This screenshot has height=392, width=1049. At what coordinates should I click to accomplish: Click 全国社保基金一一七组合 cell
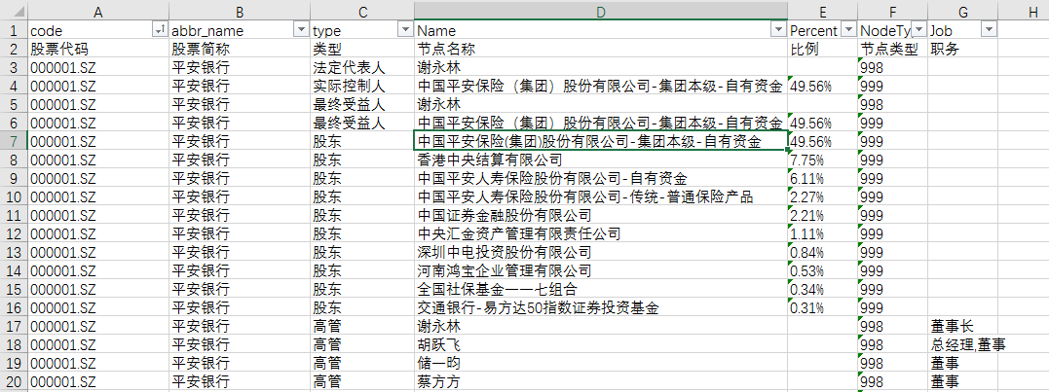601,289
